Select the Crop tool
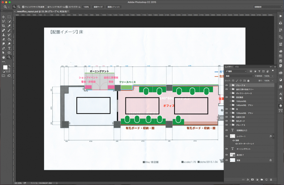 point(4,26)
